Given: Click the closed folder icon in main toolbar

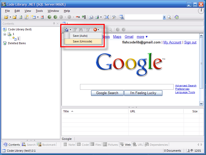Looking at the screenshot, I should point(15,17).
